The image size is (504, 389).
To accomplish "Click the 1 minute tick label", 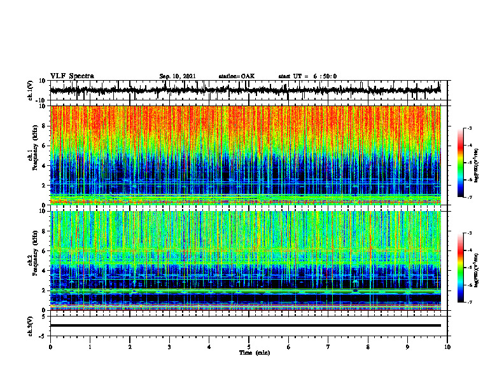I will (x=90, y=347).
